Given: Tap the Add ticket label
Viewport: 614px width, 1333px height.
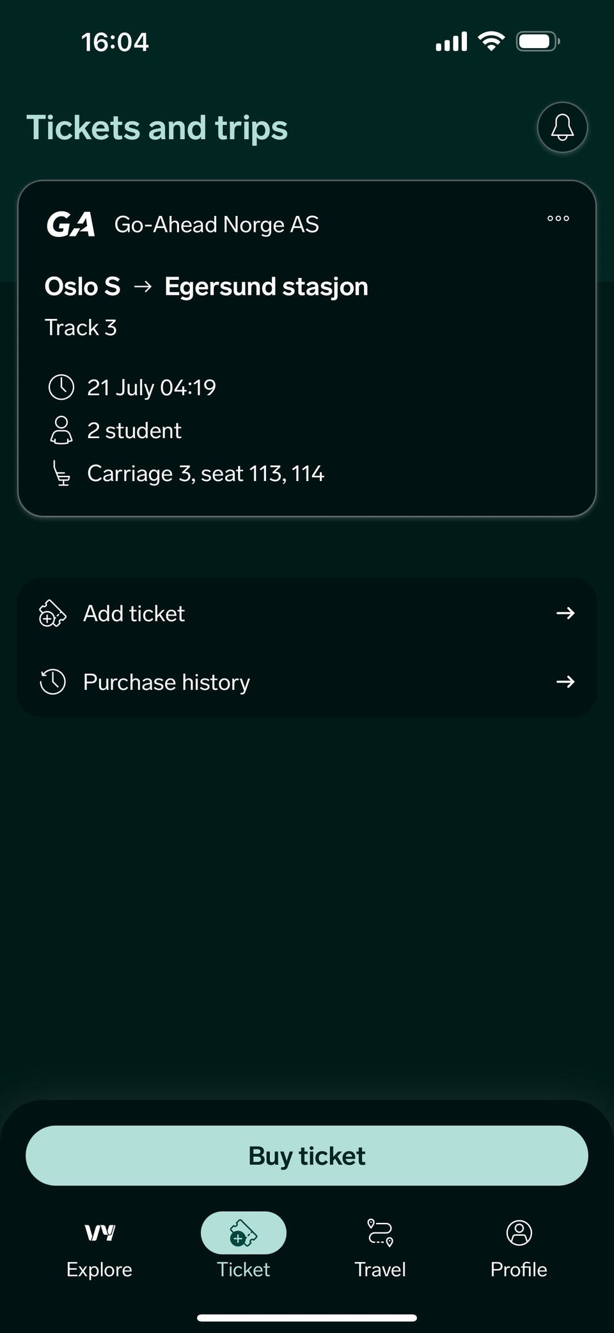Looking at the screenshot, I should [x=134, y=614].
